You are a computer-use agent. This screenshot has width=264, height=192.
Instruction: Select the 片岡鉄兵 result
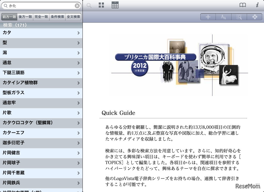(x=41, y=183)
